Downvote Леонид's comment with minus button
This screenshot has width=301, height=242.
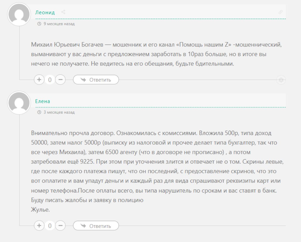(60, 80)
